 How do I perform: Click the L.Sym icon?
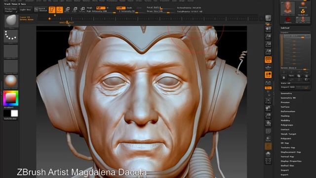268,83
